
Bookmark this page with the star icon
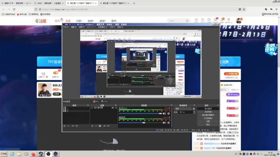point(244,9)
